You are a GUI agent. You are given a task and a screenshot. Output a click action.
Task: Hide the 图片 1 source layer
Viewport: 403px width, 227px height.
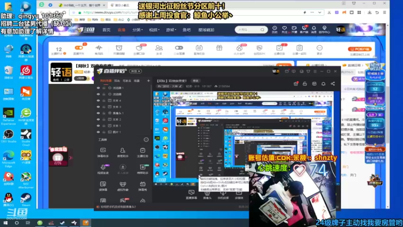[x=98, y=132]
